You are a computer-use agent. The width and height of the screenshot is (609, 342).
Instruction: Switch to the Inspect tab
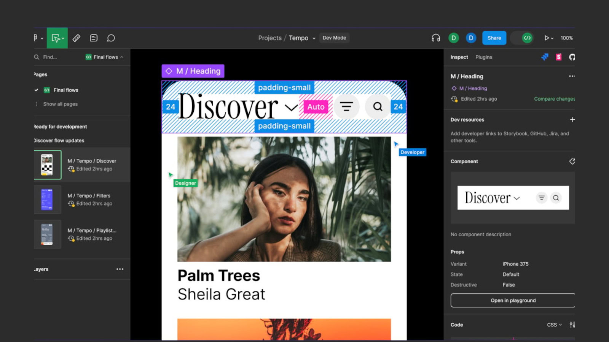(x=459, y=57)
